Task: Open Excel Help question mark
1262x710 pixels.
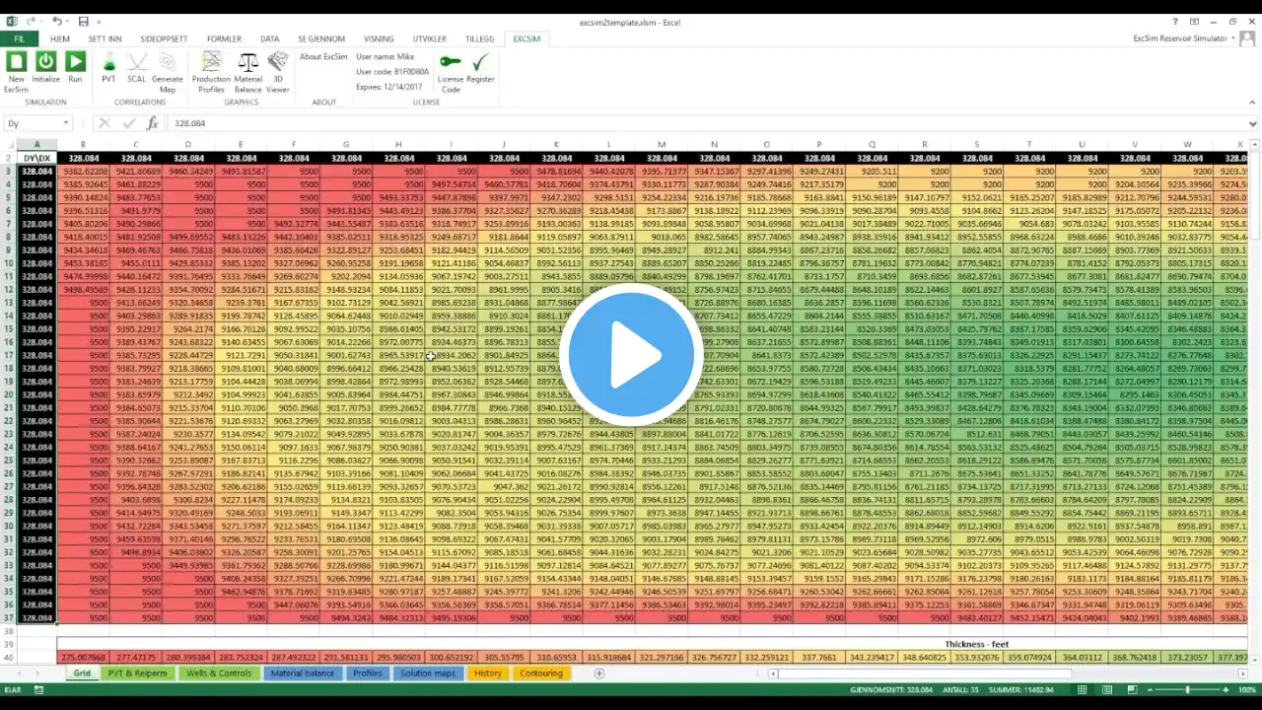Action: (1175, 22)
